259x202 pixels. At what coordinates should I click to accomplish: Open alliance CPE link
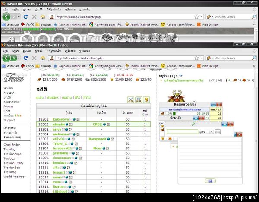pos(98,124)
